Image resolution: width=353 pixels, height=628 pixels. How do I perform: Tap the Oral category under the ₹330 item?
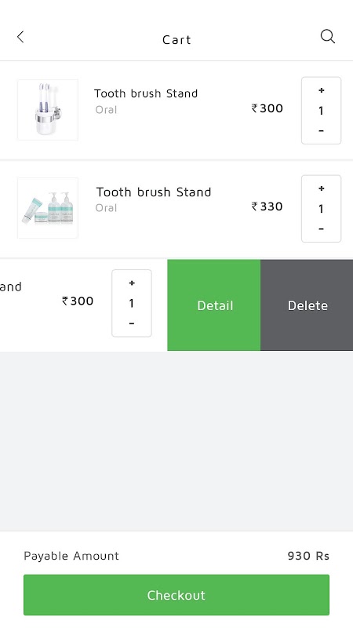pyautogui.click(x=106, y=208)
